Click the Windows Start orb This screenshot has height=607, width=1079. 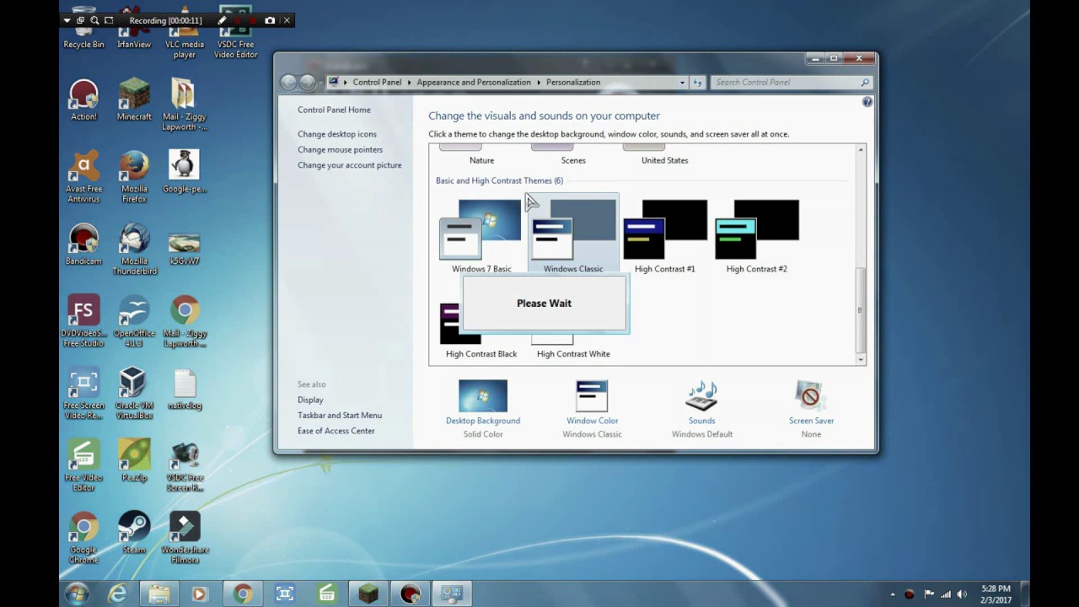pos(77,594)
